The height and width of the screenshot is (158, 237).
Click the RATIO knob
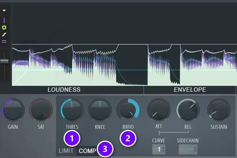(x=128, y=110)
